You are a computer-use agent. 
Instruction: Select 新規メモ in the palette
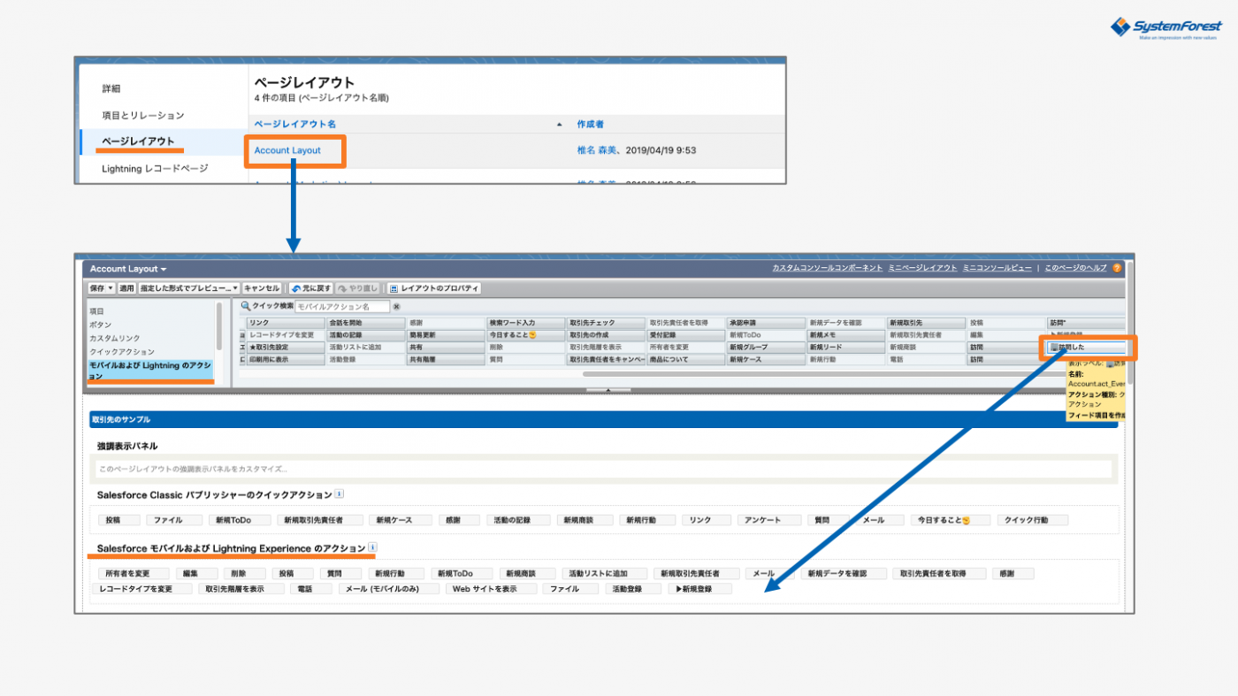click(847, 335)
